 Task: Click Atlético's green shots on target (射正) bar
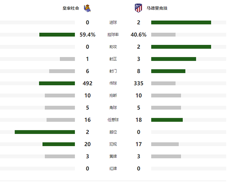point(173,59)
